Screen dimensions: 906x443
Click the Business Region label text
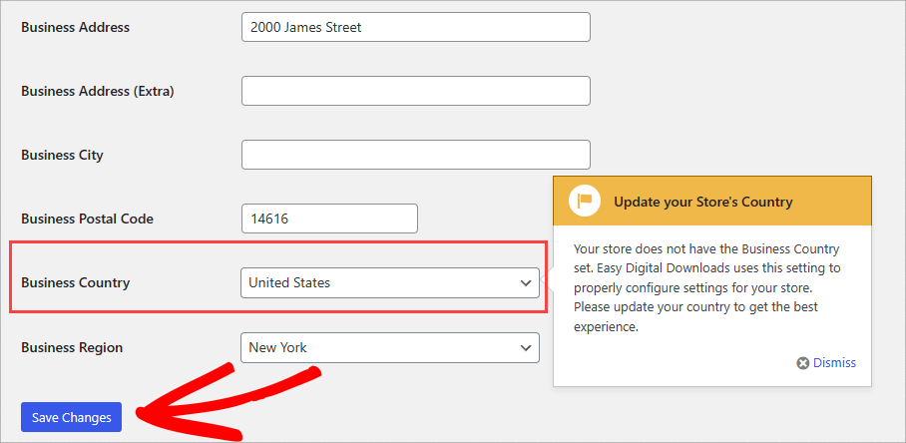(72, 347)
